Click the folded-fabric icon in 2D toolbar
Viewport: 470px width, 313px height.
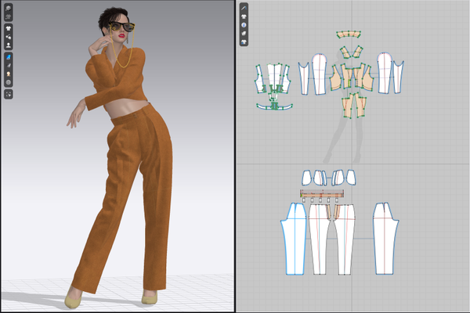click(x=244, y=33)
